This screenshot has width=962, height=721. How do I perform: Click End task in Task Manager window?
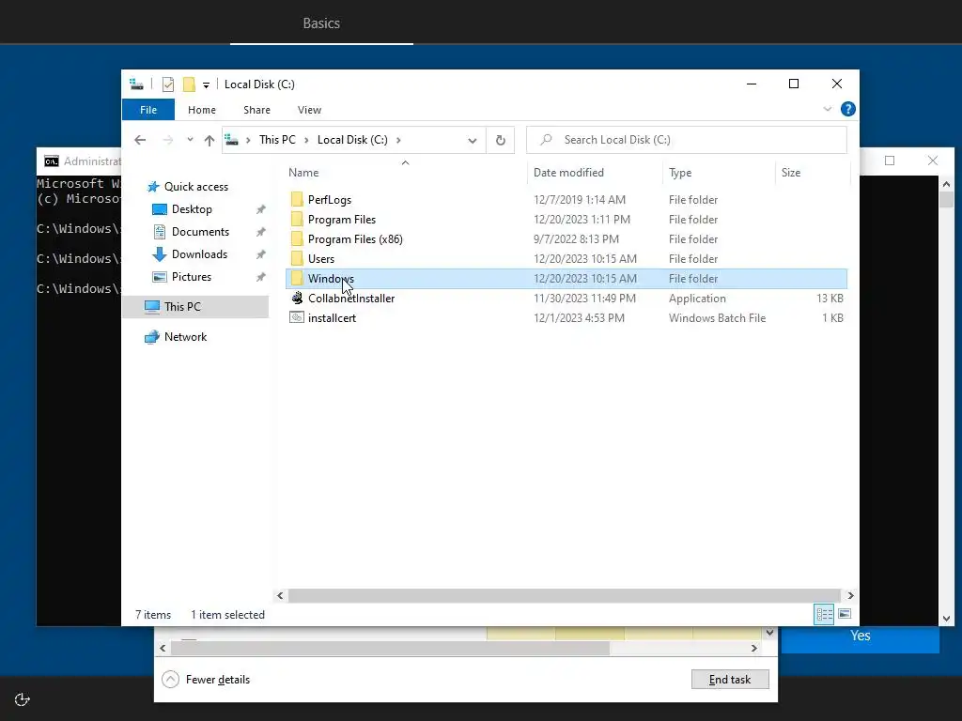click(729, 680)
